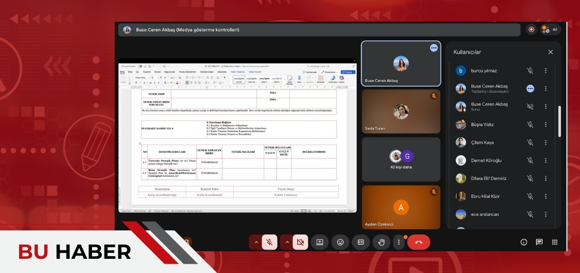This screenshot has width=580, height=273.
Task: Open the activities grid icon
Action: [x=554, y=242]
